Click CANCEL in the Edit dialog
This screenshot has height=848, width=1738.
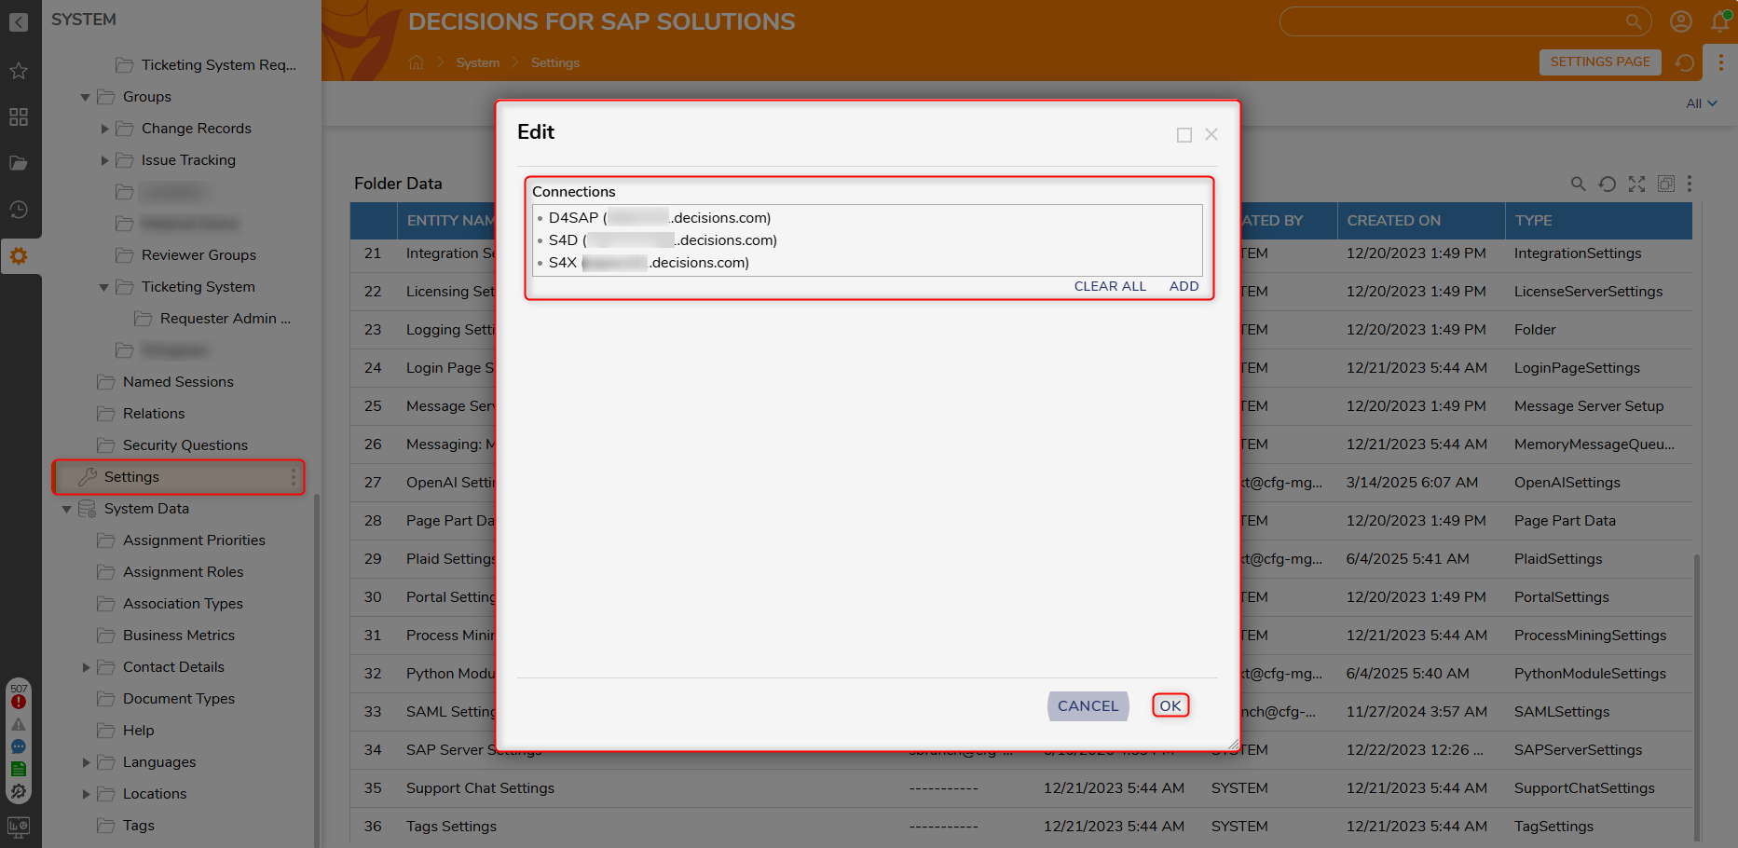click(1088, 706)
